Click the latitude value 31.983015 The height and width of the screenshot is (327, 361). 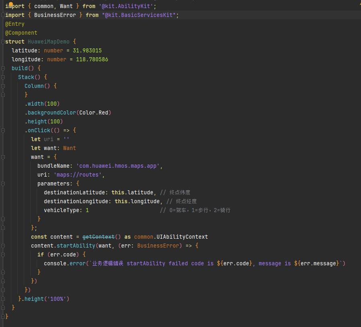click(x=87, y=51)
